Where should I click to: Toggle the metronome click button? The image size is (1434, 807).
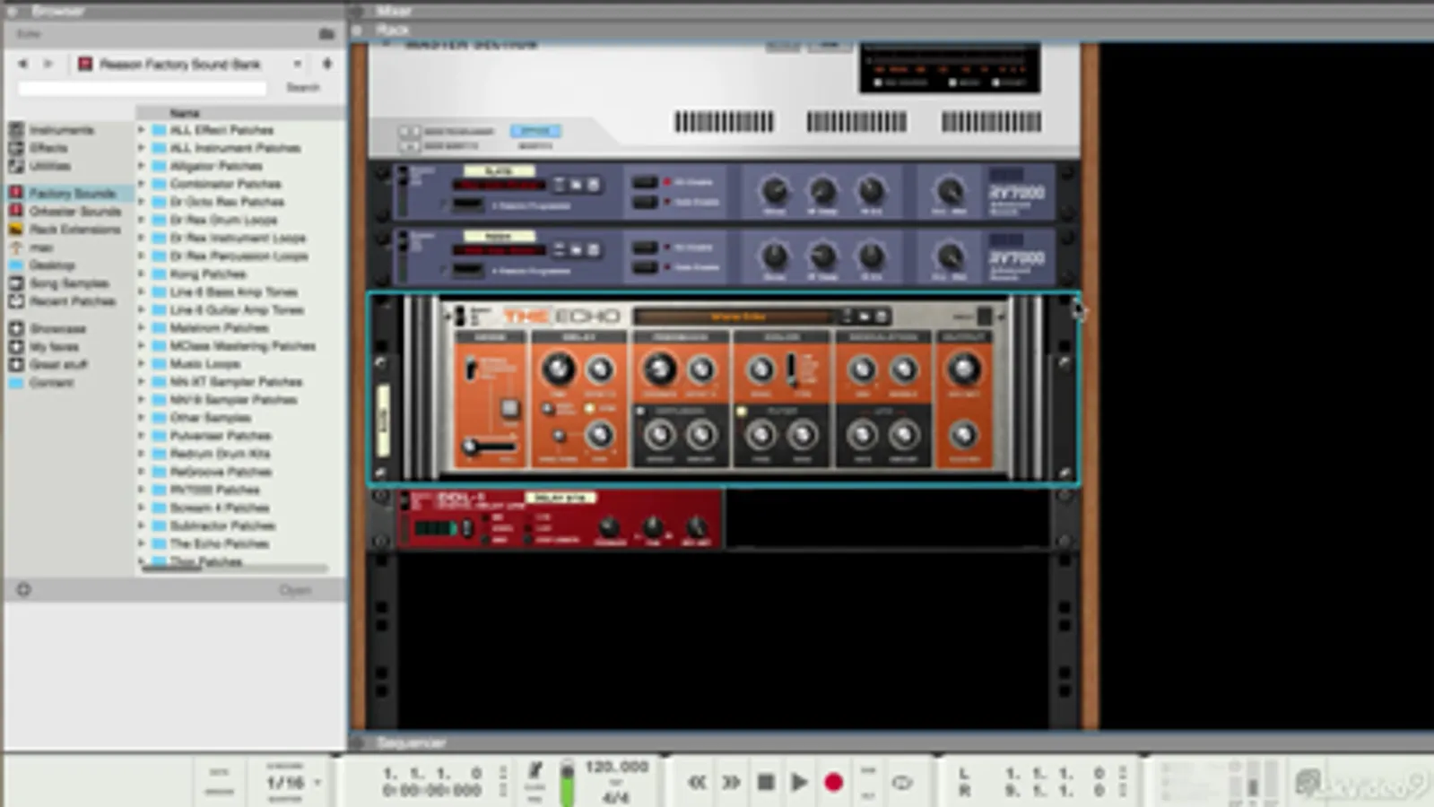coord(535,771)
